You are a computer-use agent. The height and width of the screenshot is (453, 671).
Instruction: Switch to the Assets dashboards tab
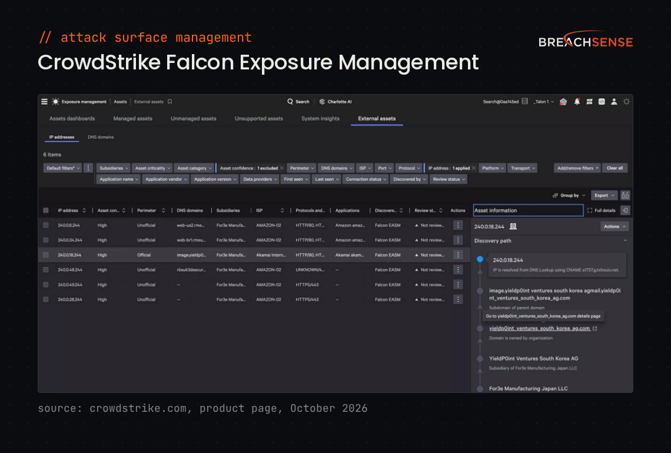[x=72, y=118]
